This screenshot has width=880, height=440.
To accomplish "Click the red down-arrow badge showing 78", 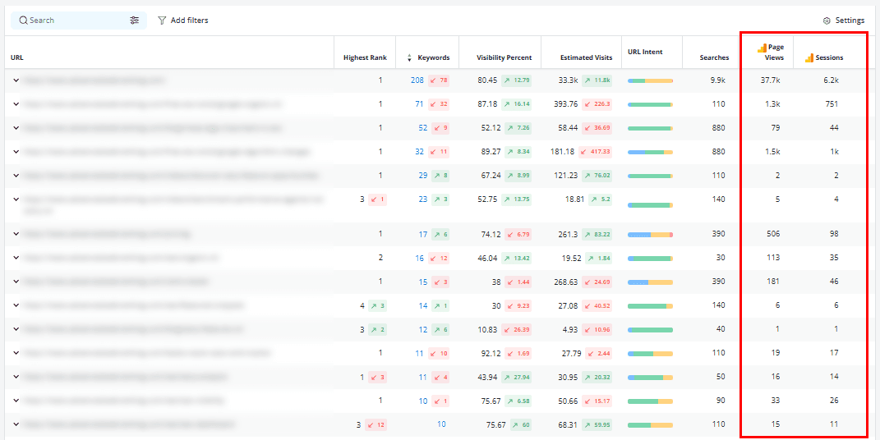I will pos(439,80).
